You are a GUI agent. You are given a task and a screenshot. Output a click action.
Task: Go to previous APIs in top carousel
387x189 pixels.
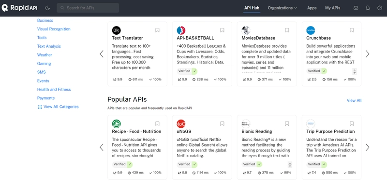[x=102, y=54]
